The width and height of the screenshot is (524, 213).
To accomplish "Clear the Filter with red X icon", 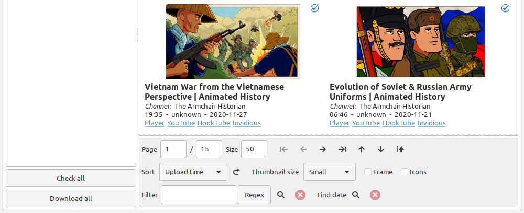I will pyautogui.click(x=300, y=195).
